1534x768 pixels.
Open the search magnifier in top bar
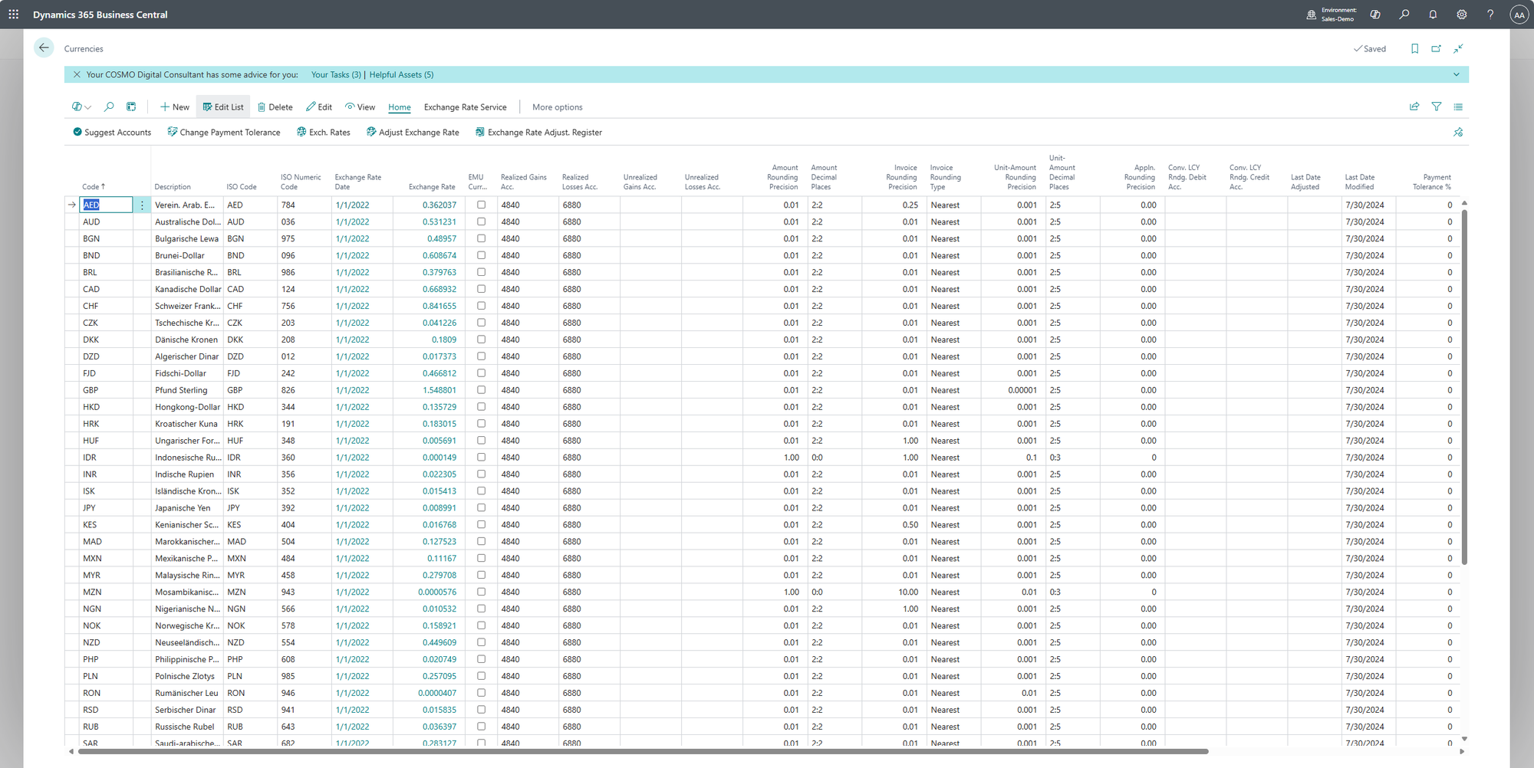[1404, 15]
